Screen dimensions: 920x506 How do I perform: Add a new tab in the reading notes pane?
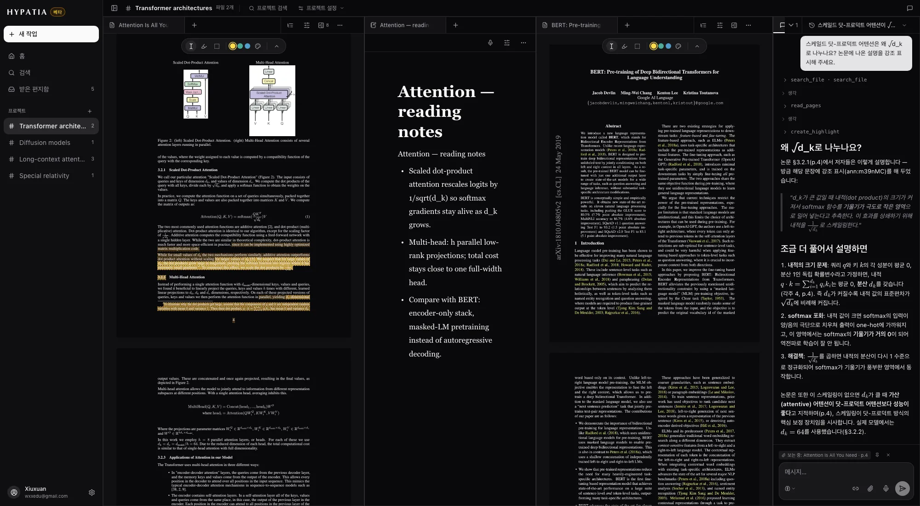tap(455, 25)
